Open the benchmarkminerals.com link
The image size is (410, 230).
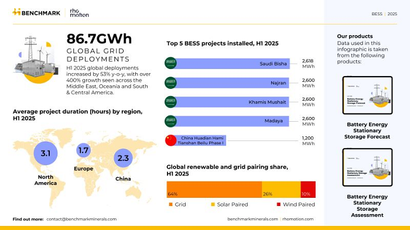tap(252, 219)
